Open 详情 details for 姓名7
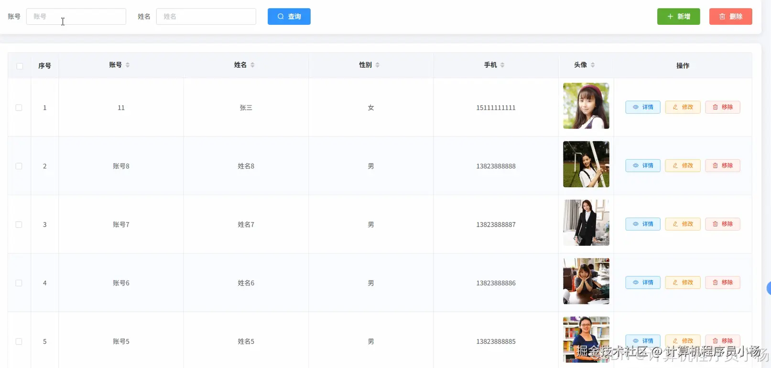This screenshot has height=368, width=771. click(x=643, y=224)
